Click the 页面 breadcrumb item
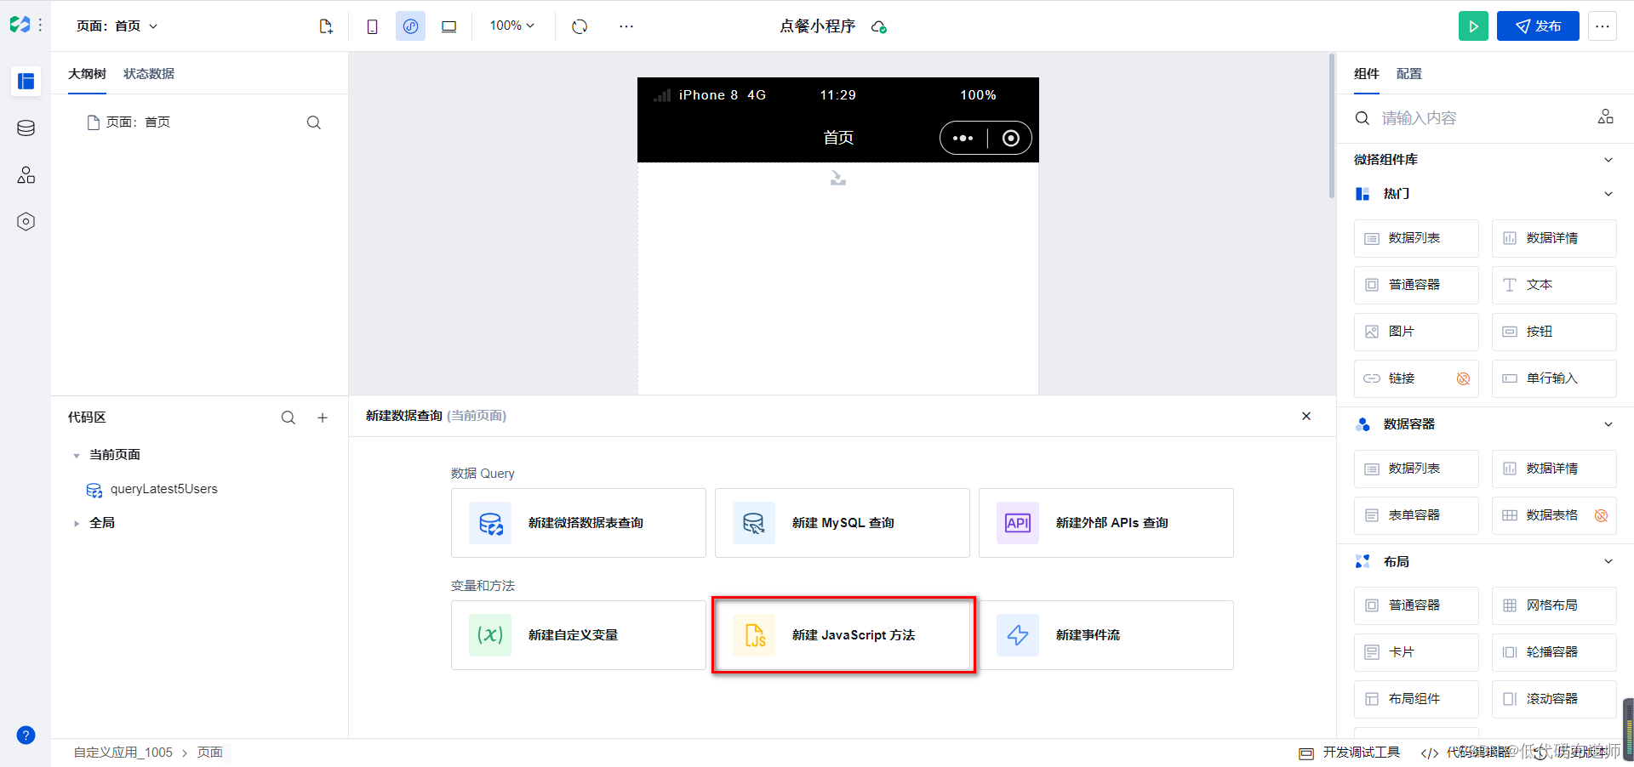This screenshot has height=767, width=1634. [210, 753]
